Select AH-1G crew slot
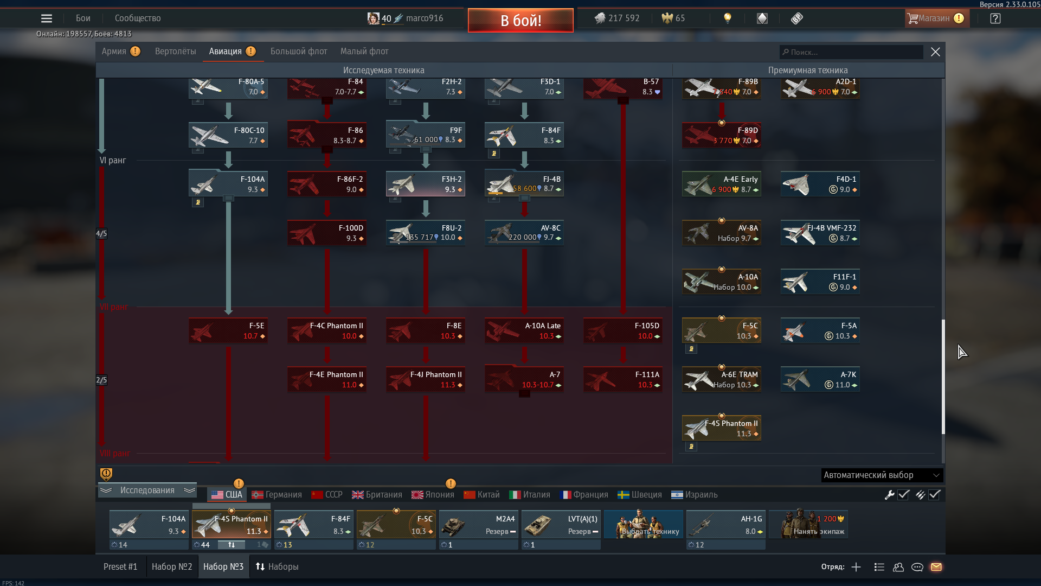 (726, 524)
